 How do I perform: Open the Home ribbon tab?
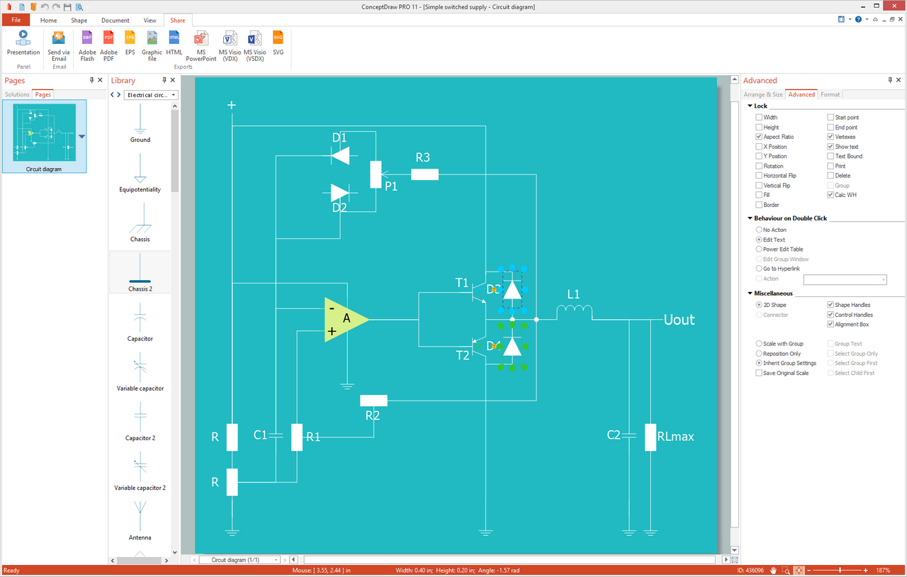pos(49,21)
